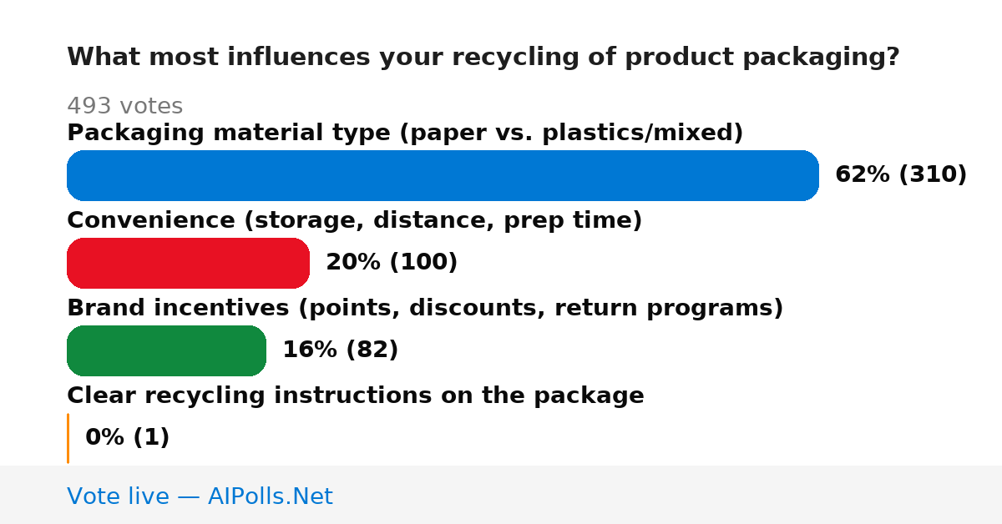Click the thin orange recycling instructions bar
Screen dimensions: 1002x524
(68, 438)
